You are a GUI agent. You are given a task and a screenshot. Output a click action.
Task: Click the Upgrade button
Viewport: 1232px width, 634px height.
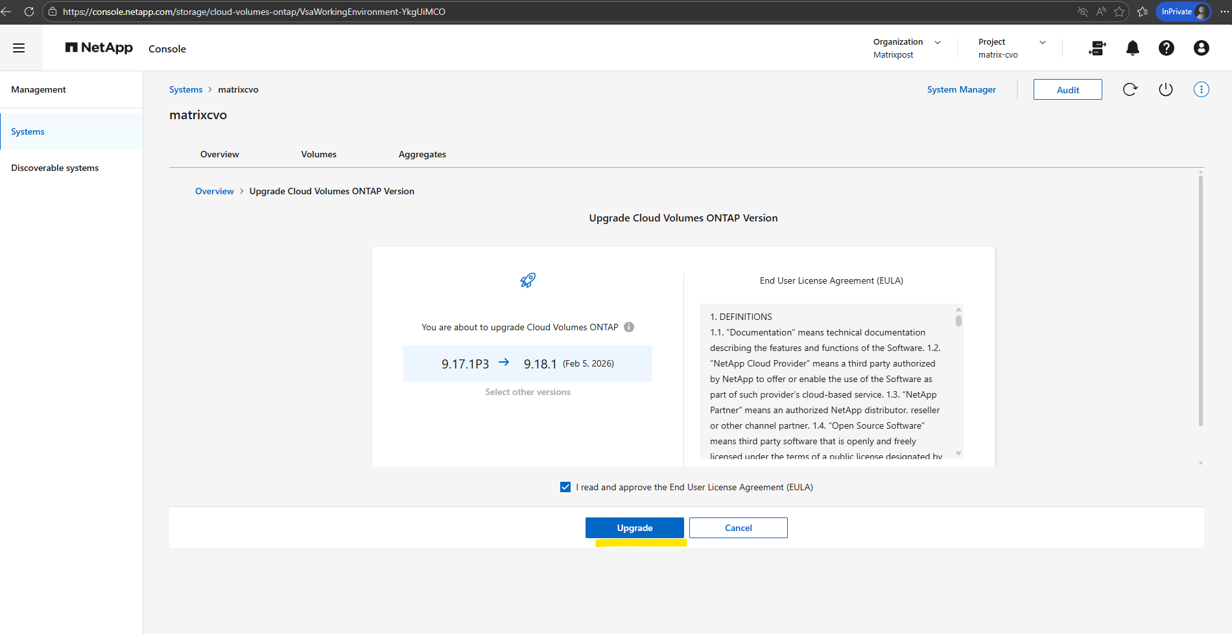634,528
